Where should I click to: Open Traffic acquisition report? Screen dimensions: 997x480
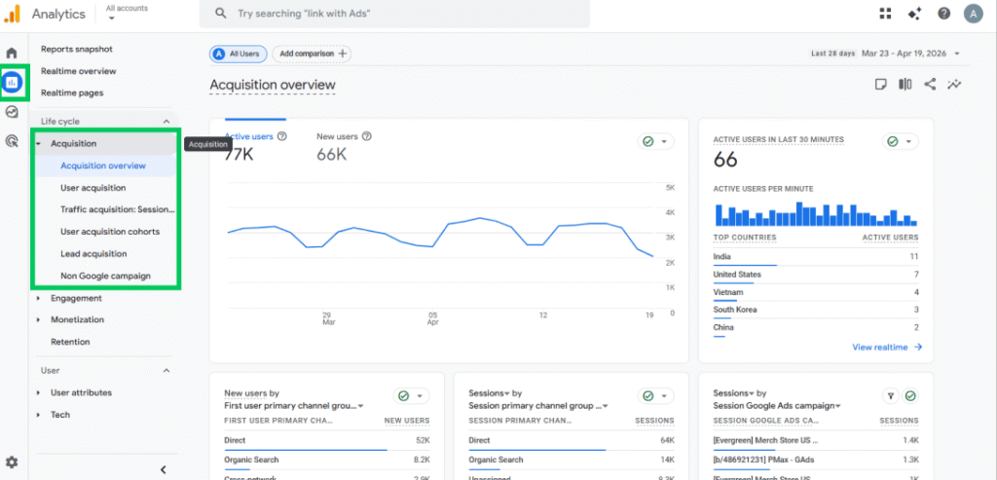(x=118, y=209)
